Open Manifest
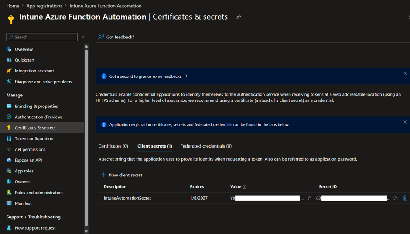This screenshot has height=234, width=410. [x=23, y=203]
